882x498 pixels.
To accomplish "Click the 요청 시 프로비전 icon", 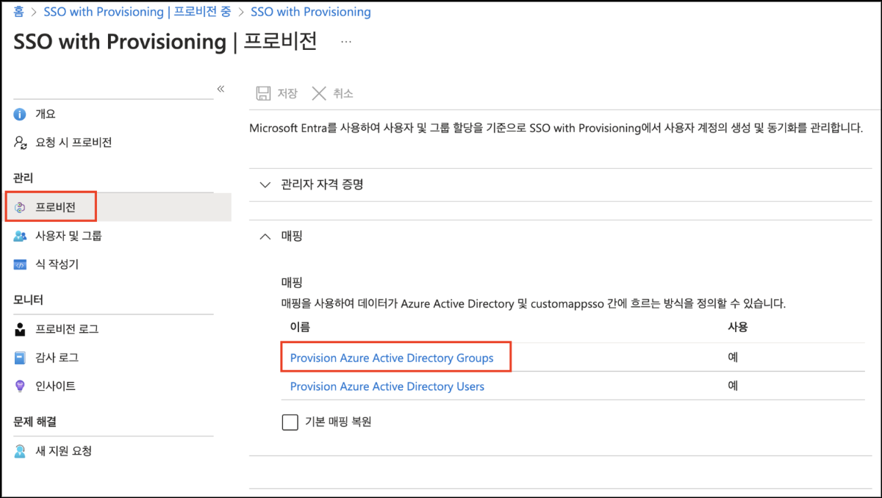I will tap(21, 142).
